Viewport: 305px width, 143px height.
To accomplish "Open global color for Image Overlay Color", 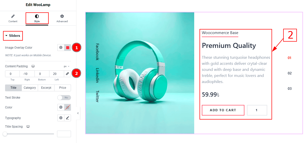I will pos(61,47).
